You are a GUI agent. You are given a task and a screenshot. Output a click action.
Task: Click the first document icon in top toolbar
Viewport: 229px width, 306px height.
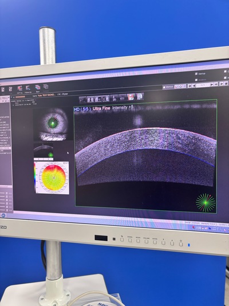coord(3,90)
